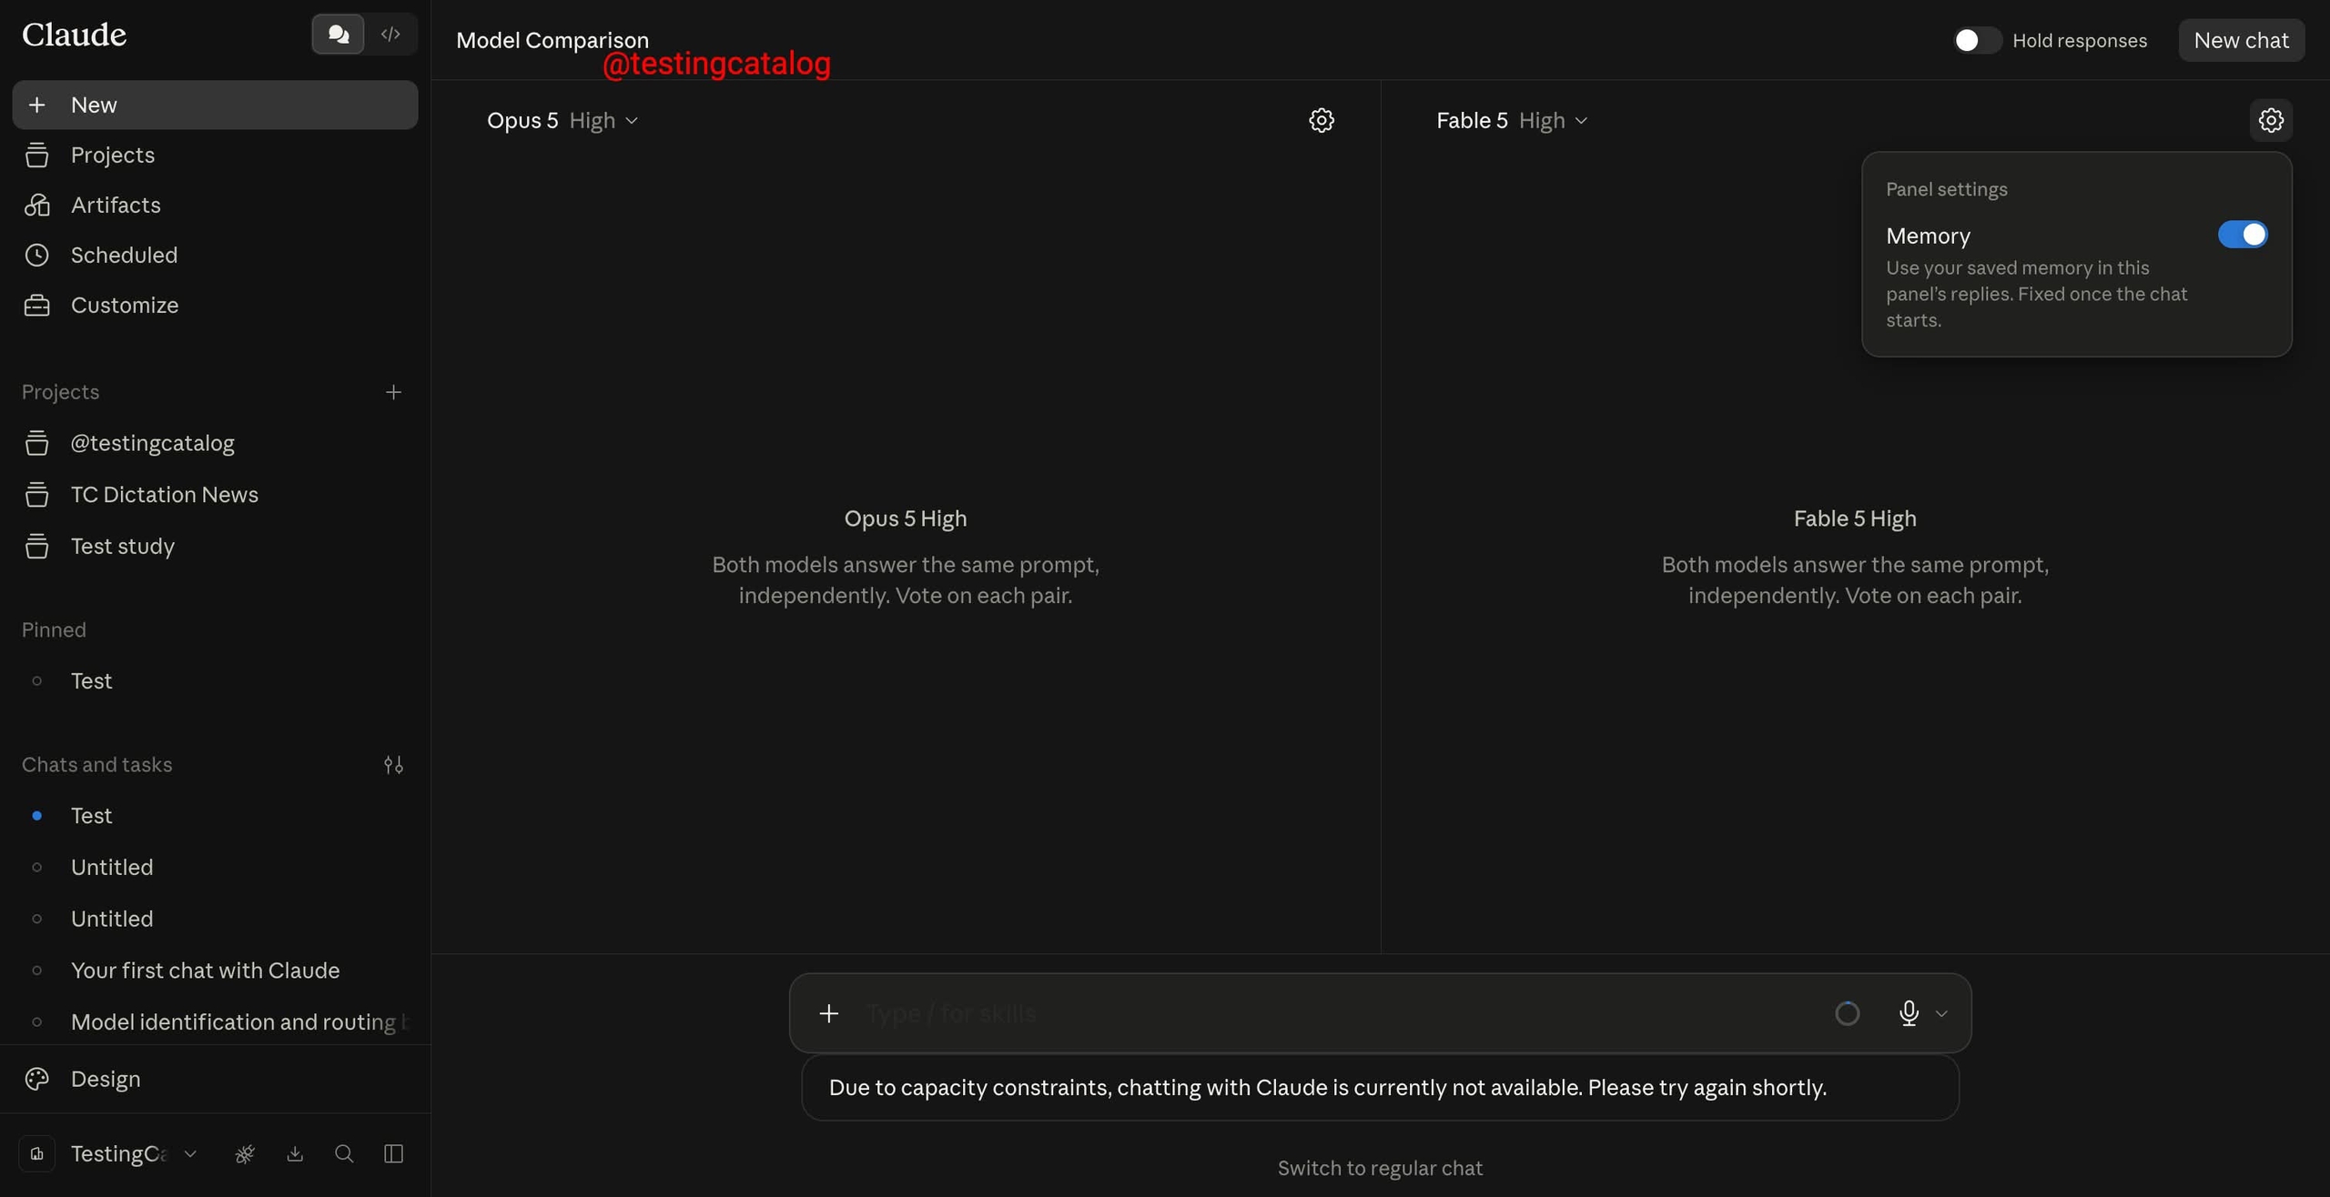Open pinned Test chat

[x=215, y=680]
